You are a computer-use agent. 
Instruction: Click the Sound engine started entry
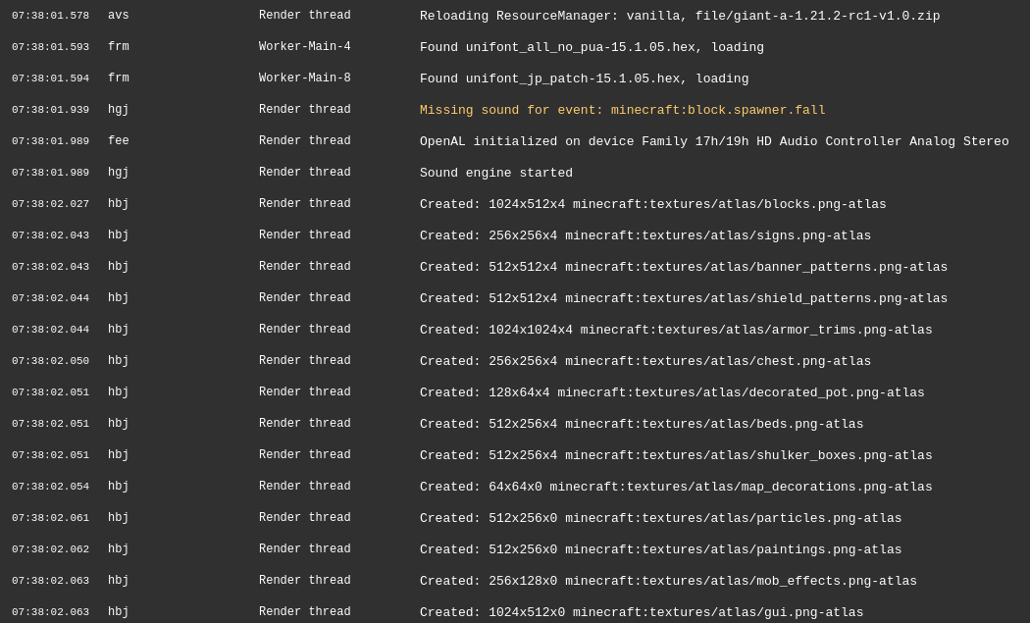coord(495,173)
